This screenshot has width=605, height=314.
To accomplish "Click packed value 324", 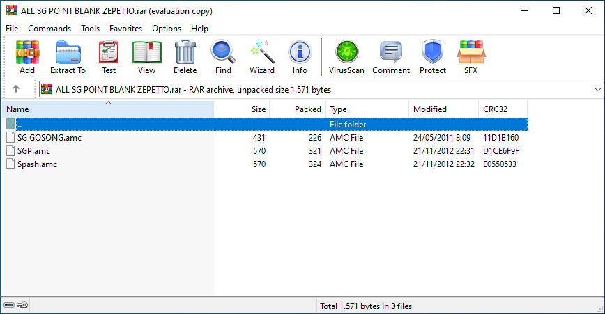I will (315, 164).
